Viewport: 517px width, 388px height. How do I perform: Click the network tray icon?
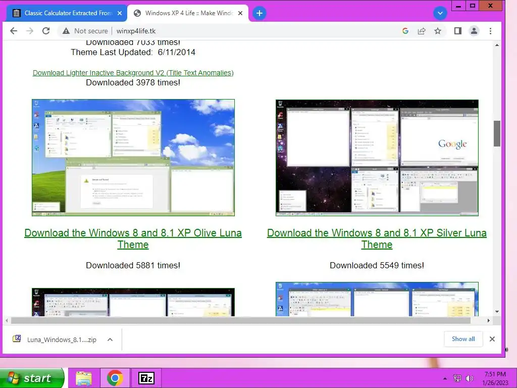pyautogui.click(x=457, y=378)
